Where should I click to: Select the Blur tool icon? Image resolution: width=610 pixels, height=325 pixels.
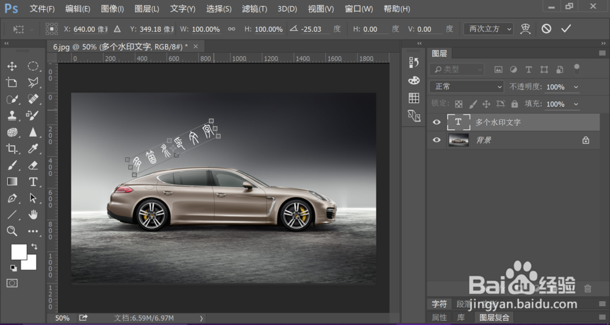(x=12, y=132)
